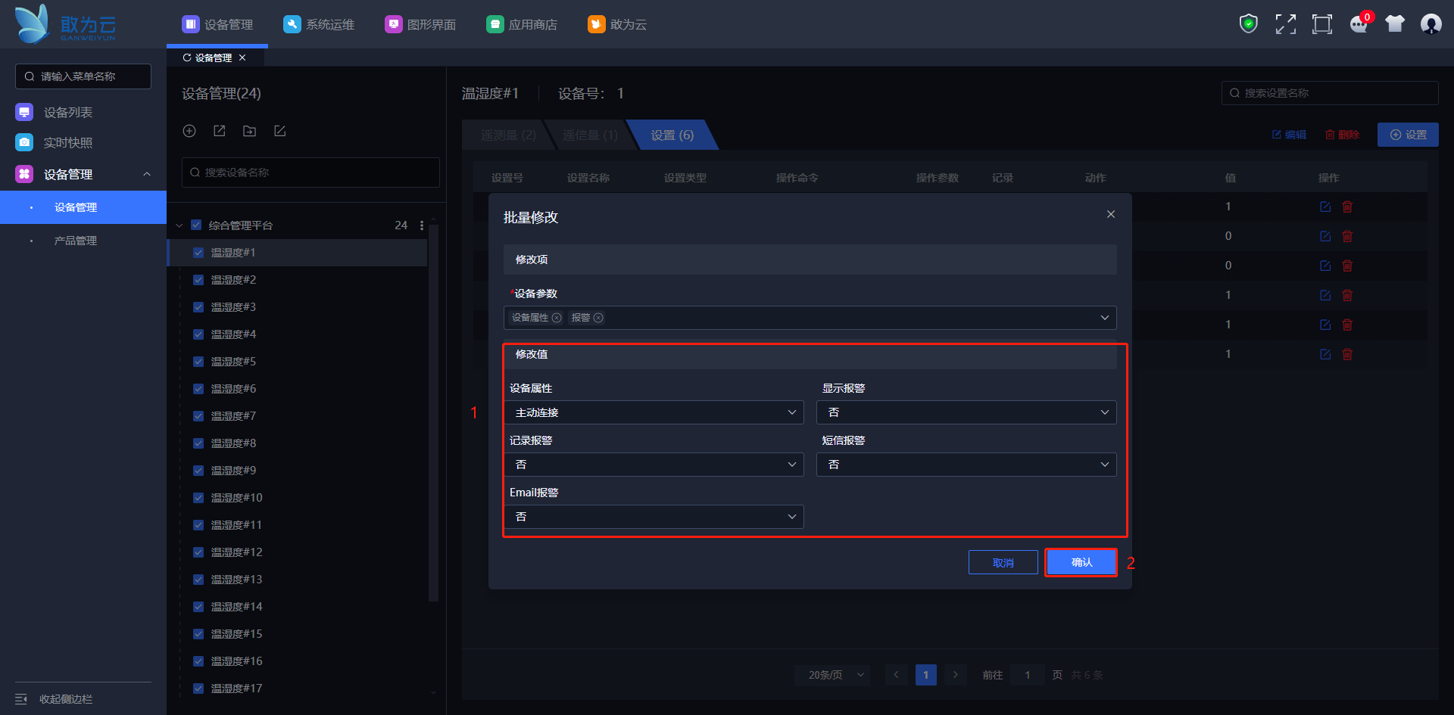
Task: Switch to the 遥信量 (1) tab
Action: 590,135
